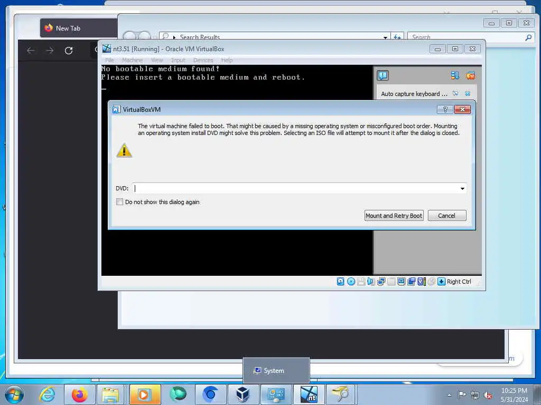Click Firefox forward arrow button
The image size is (541, 405).
[x=50, y=51]
